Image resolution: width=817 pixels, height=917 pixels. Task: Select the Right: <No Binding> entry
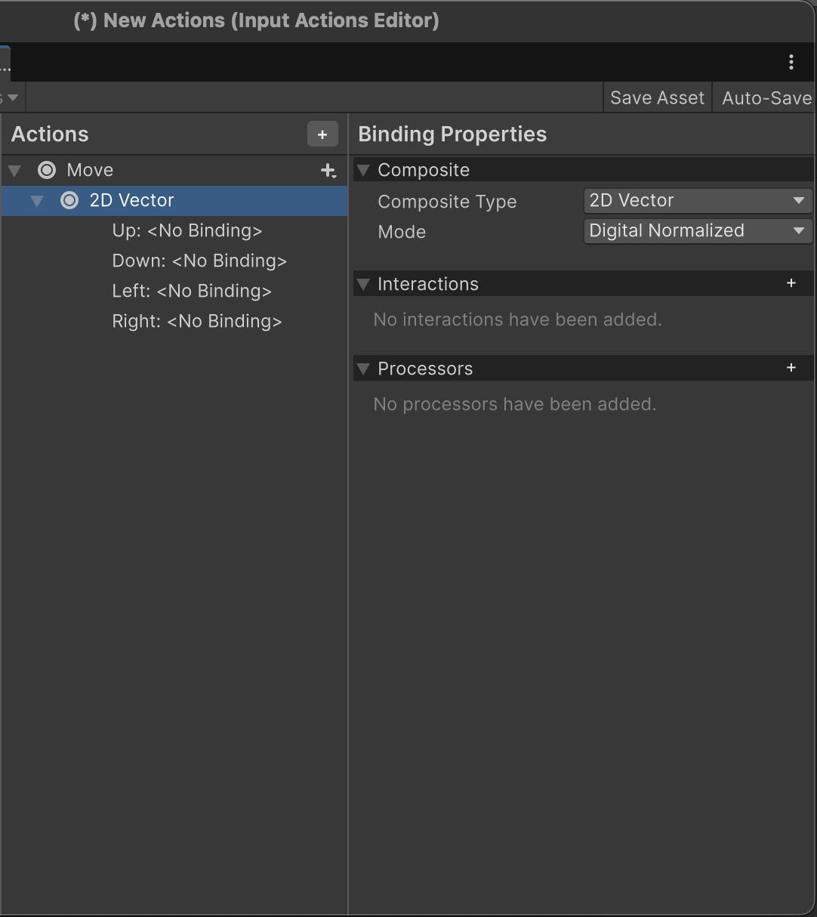tap(196, 322)
